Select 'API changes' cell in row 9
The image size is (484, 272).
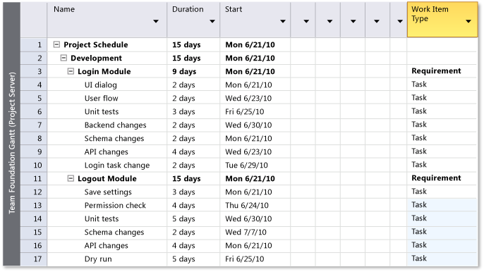tap(106, 152)
